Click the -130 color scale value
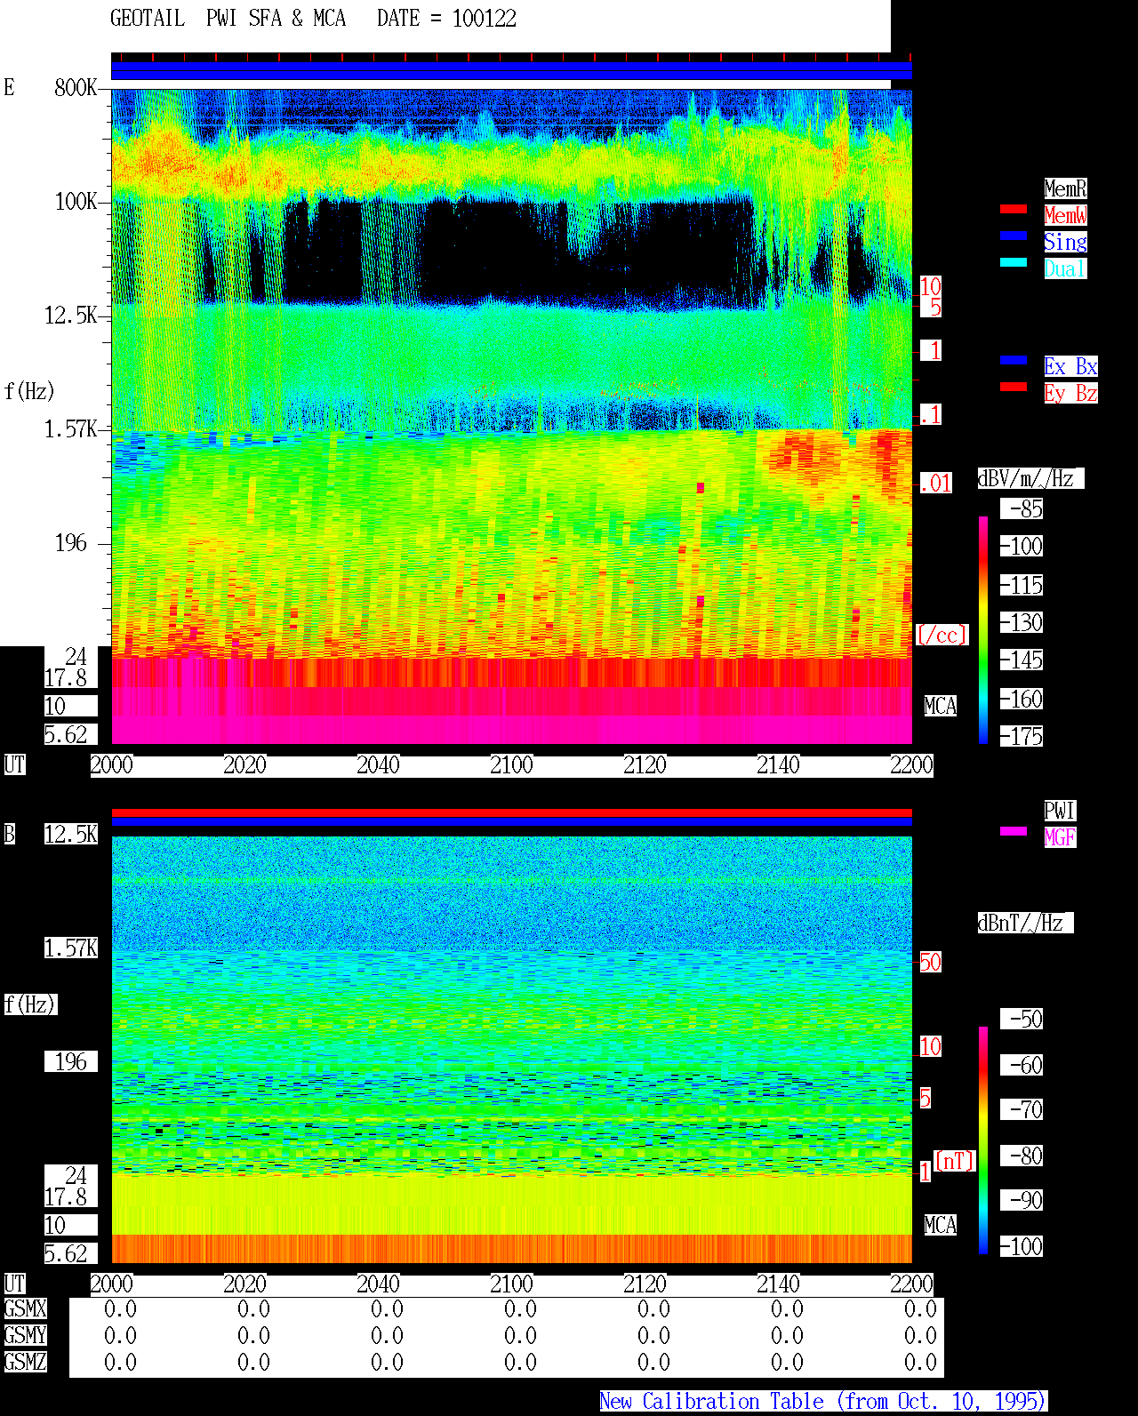1138x1416 pixels. point(1022,623)
